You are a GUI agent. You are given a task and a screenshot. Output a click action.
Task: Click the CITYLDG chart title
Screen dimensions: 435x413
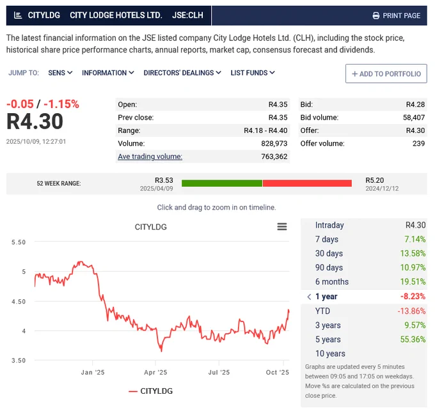150,227
